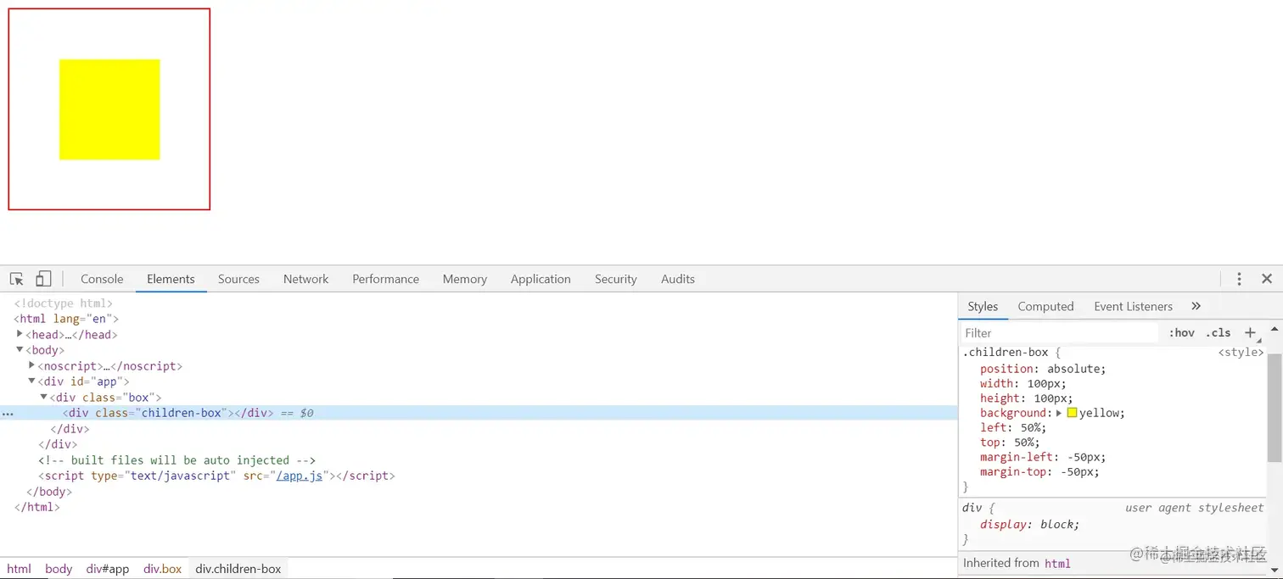Click the display: block declaration
Screen dimensions: 1283x579
pyautogui.click(x=1030, y=524)
